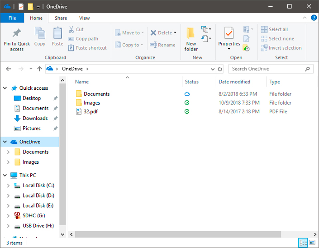Image resolution: width=319 pixels, height=248 pixels.
Task: Switch to the Home ribbon tab
Action: point(36,18)
